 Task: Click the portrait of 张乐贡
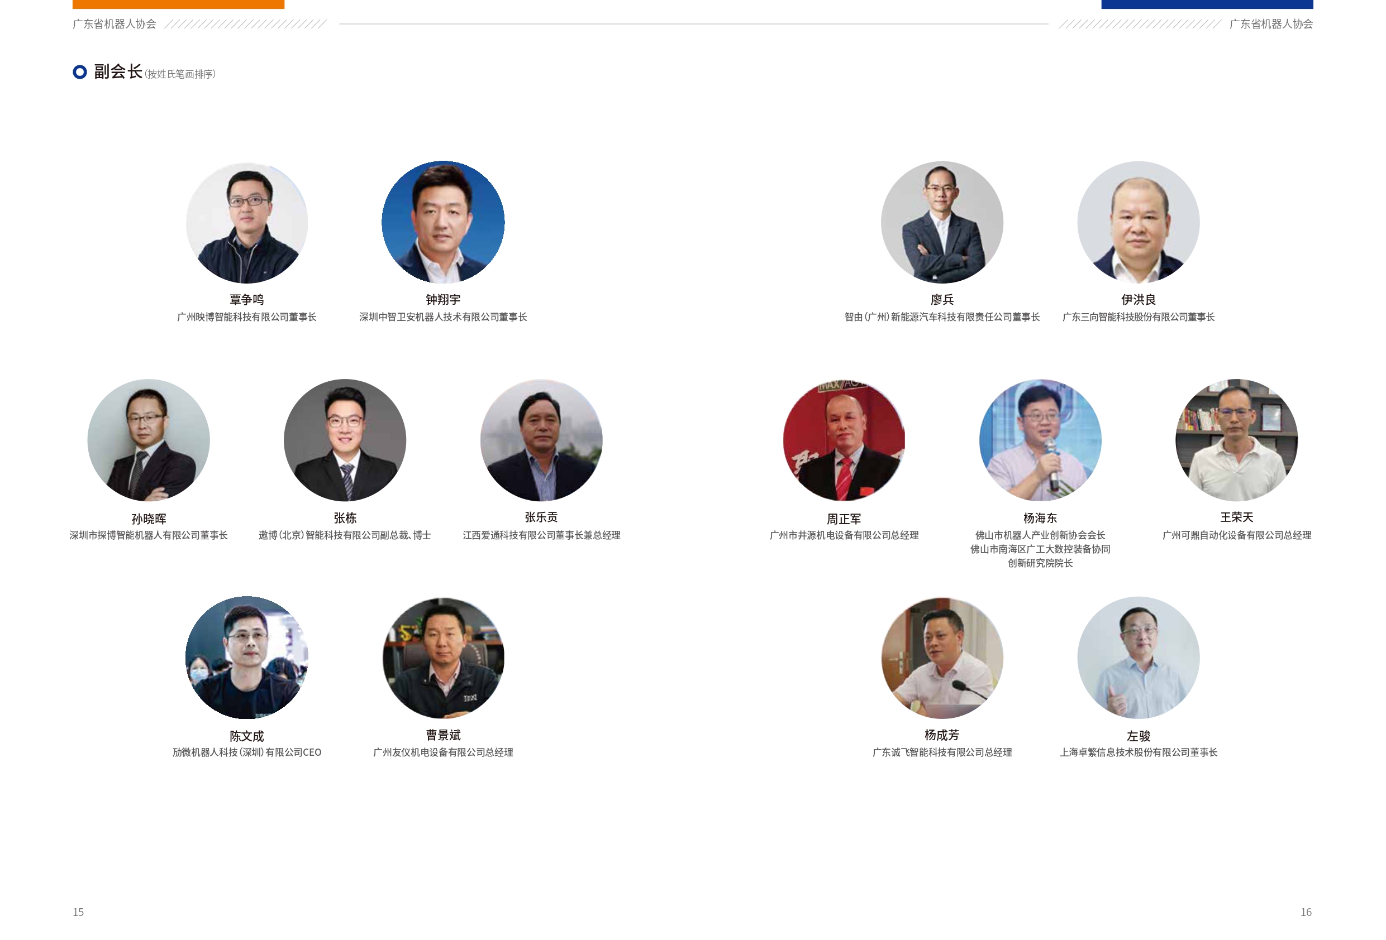click(x=541, y=440)
